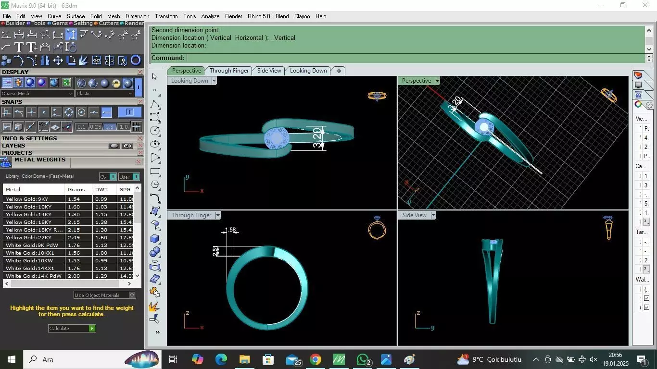Close the METAL WEIGHTS panel
The height and width of the screenshot is (369, 657).
[x=139, y=162]
